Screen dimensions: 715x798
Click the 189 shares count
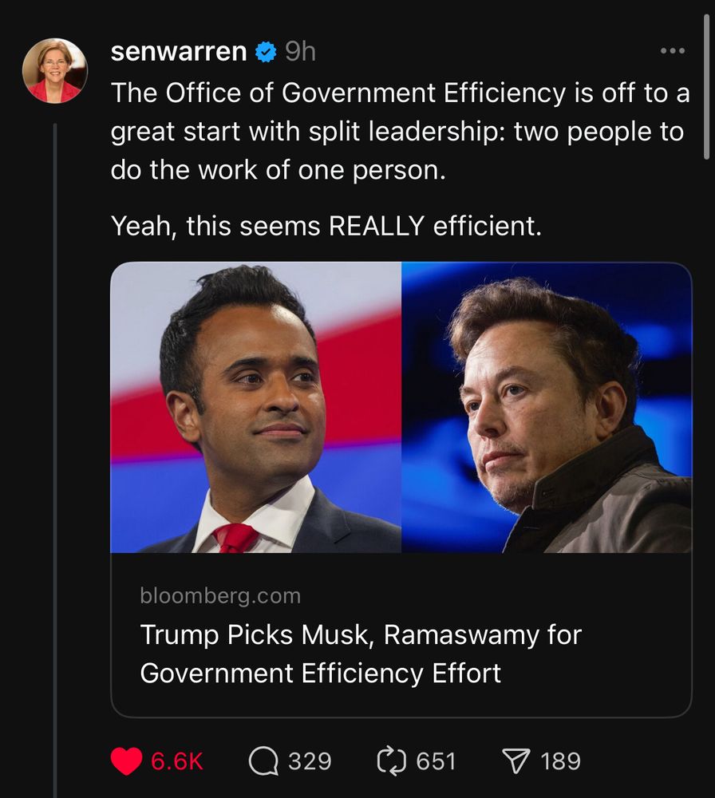click(560, 761)
